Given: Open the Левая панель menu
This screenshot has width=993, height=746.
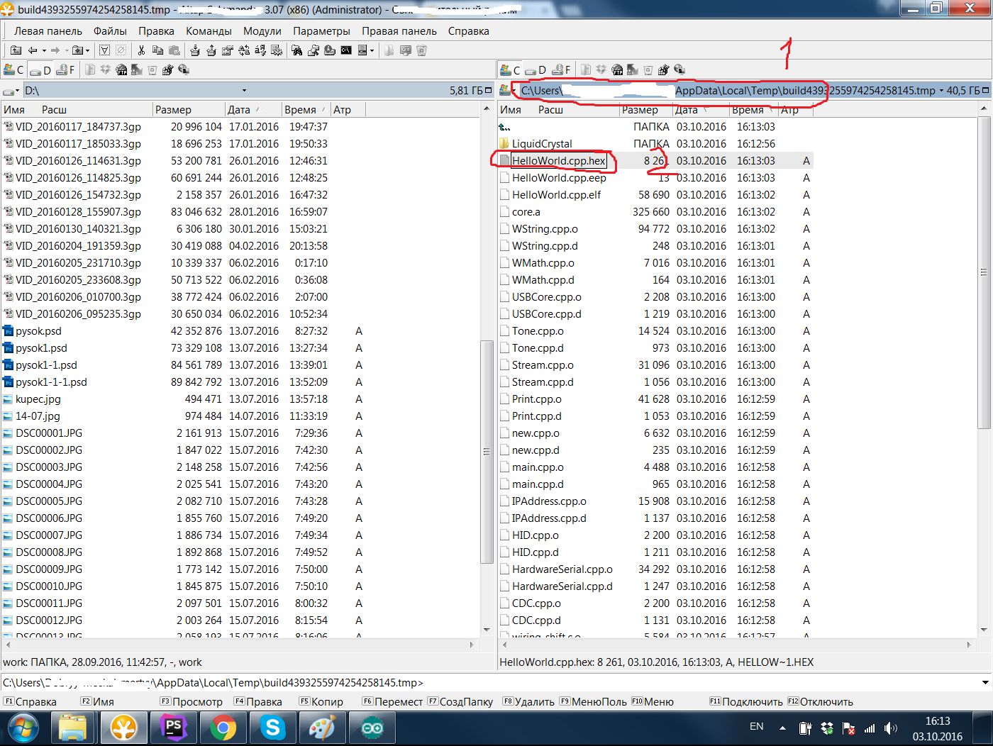Looking at the screenshot, I should click(48, 31).
